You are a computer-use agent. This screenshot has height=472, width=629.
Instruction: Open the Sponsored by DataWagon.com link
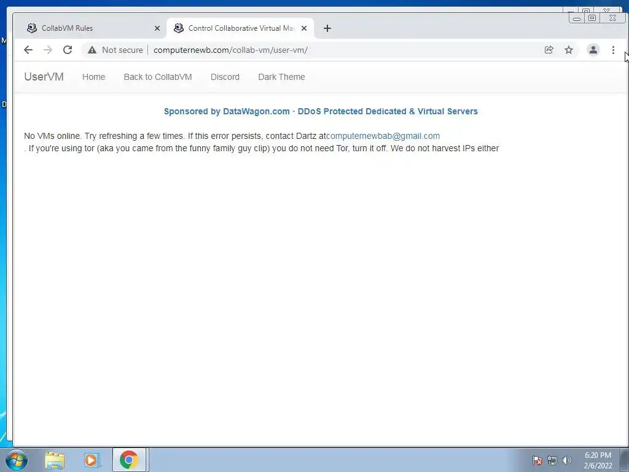pos(321,111)
